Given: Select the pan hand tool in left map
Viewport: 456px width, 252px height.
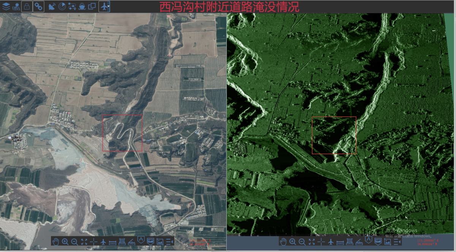Looking at the screenshot, I should pos(55,242).
